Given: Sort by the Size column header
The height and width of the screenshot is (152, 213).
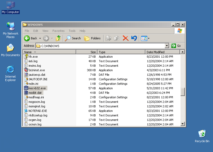Looking at the screenshot, I should 87,52.
